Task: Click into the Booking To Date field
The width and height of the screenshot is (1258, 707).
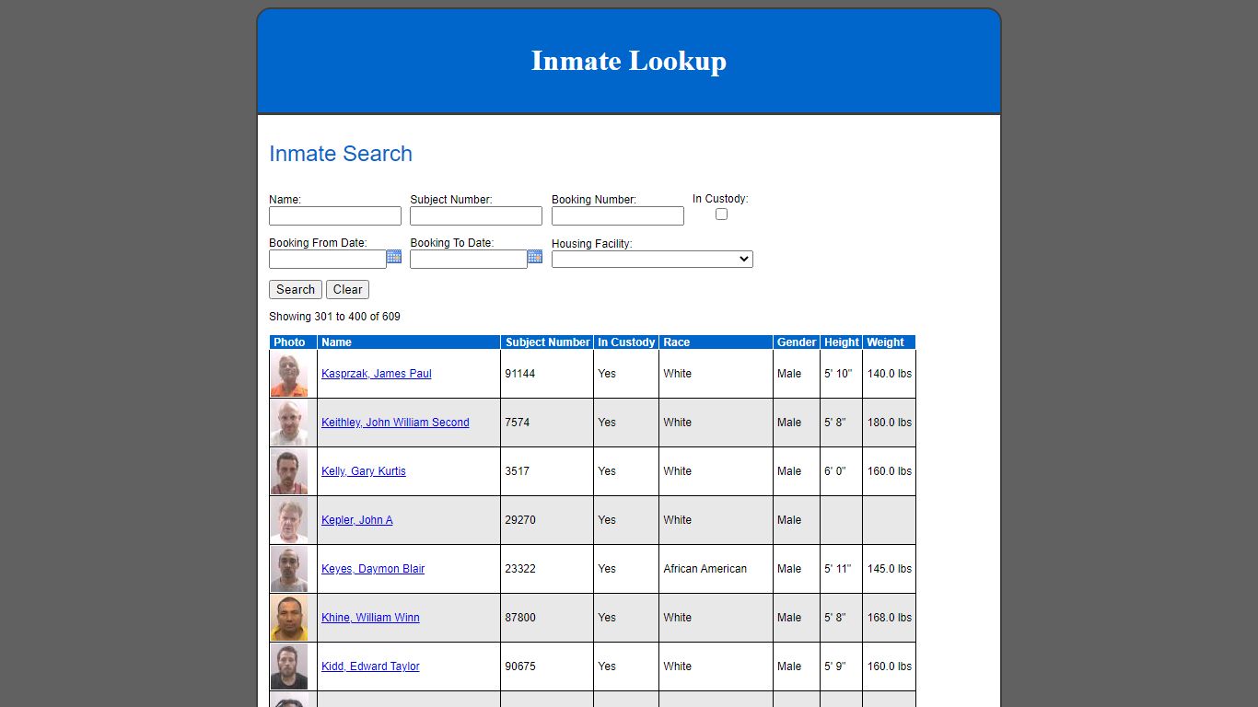Action: pos(469,260)
